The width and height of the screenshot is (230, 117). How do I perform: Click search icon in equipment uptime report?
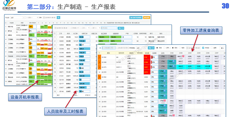pos(59,18)
